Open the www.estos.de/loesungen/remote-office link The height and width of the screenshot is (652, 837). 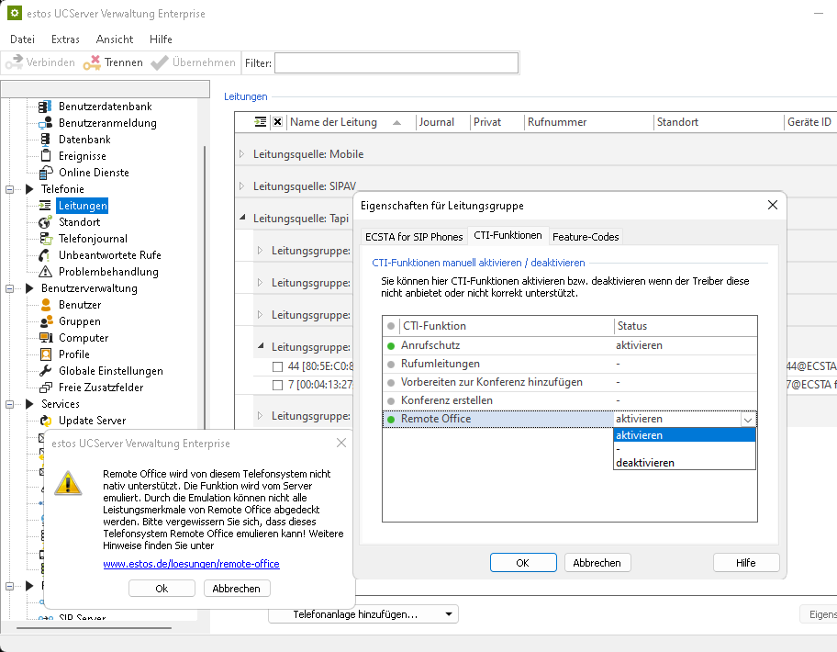point(191,564)
